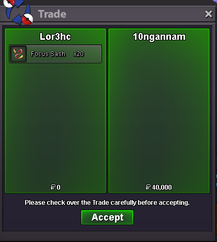Close the Trade window
This screenshot has height=242, width=217.
[208, 14]
